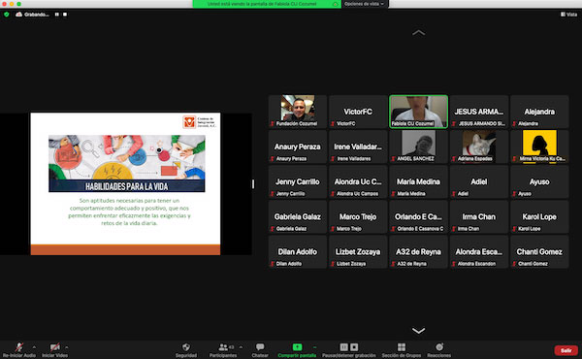Screen dimensions: 582x359
Task: Select the Adiel participant tile
Action: click(x=479, y=181)
